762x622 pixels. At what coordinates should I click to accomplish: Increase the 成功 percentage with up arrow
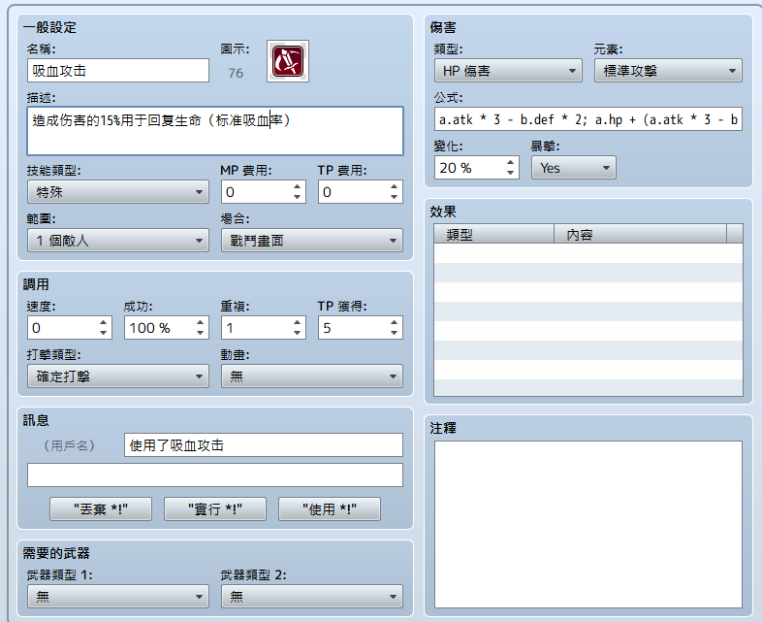200,322
